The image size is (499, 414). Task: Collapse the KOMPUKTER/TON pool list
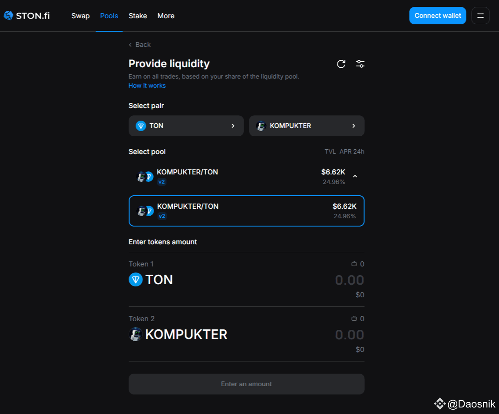coord(355,176)
